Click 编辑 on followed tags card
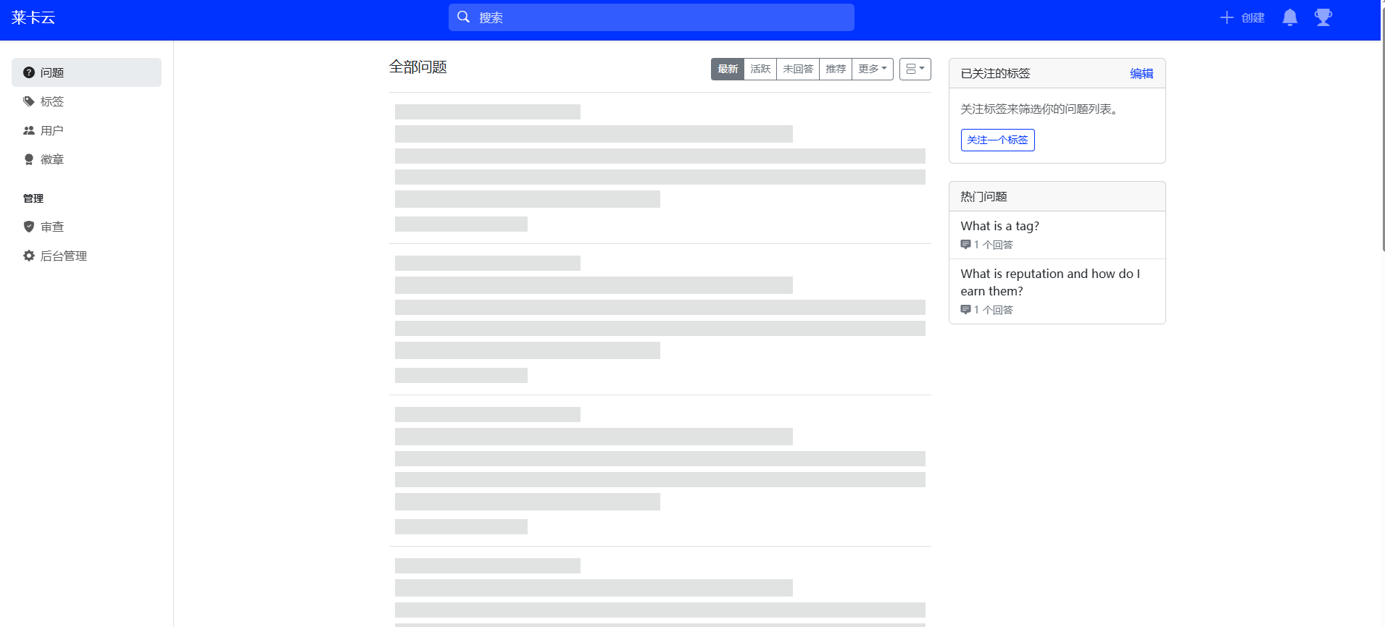 click(1141, 73)
